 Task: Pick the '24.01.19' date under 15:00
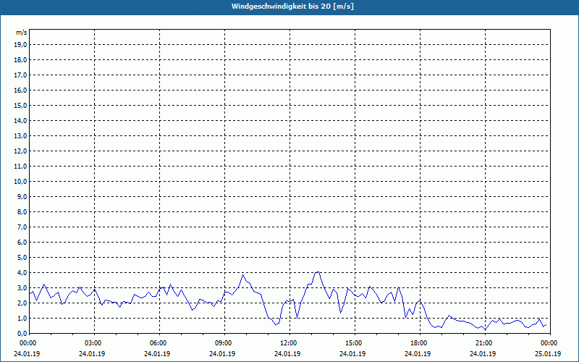352,354
